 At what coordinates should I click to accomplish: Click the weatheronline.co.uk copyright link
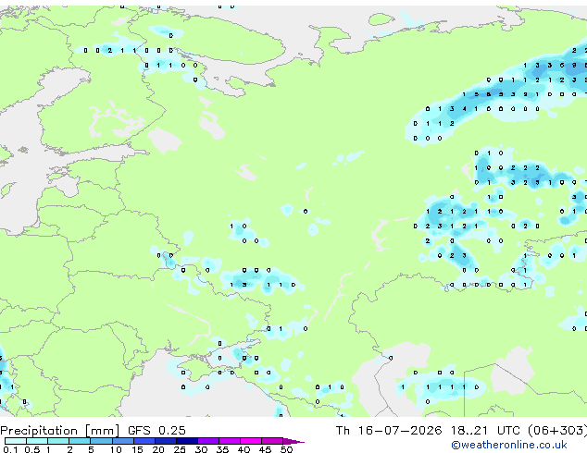click(509, 445)
